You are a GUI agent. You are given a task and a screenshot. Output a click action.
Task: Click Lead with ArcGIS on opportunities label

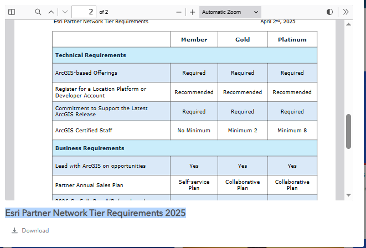[100, 166]
